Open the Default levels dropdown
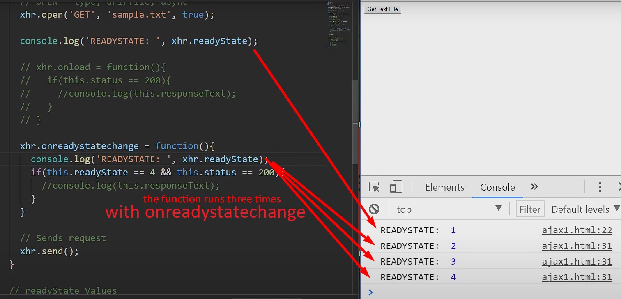This screenshot has width=621, height=299. [585, 209]
